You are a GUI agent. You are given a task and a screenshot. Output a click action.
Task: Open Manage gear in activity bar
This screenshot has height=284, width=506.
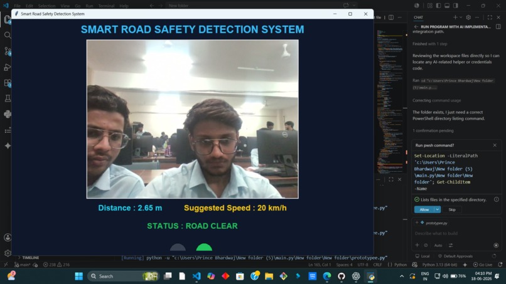pos(8,253)
